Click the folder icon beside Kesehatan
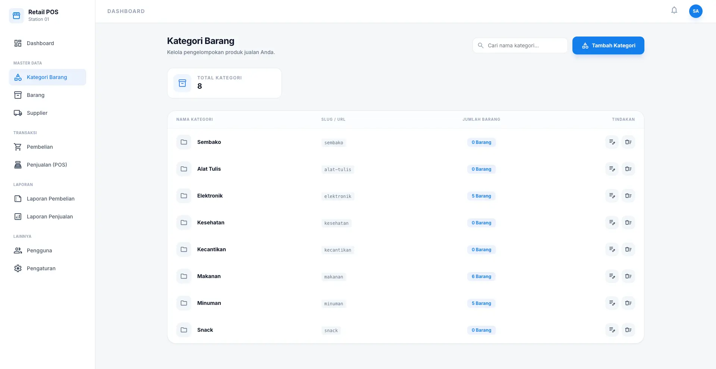716x369 pixels. (184, 223)
